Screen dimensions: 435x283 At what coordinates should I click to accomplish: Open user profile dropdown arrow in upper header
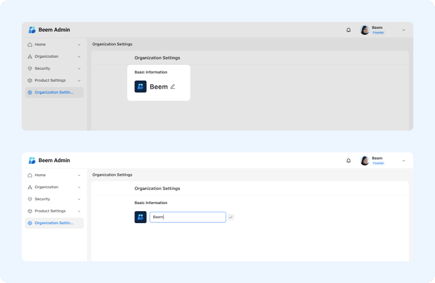click(x=403, y=30)
